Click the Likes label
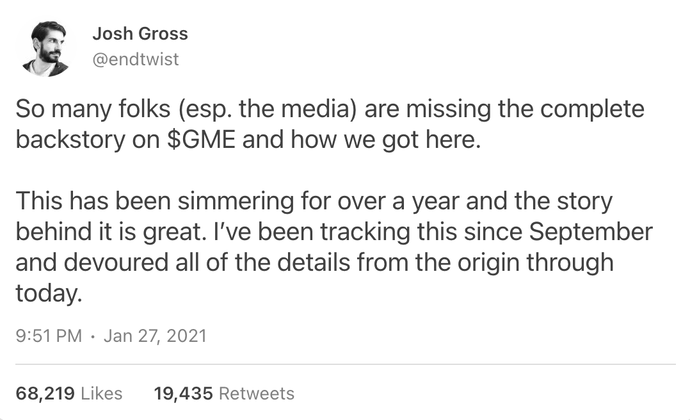This screenshot has height=420, width=690. 102,394
